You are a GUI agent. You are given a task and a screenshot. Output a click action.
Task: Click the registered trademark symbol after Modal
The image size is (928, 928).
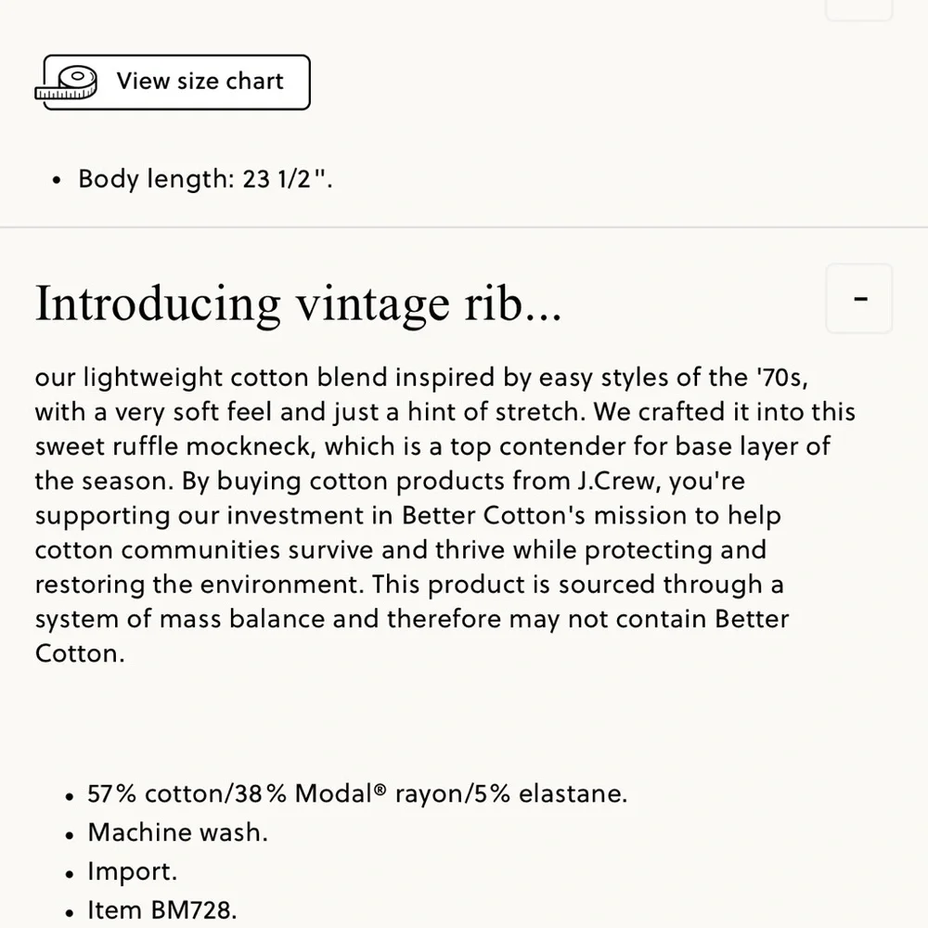[380, 791]
